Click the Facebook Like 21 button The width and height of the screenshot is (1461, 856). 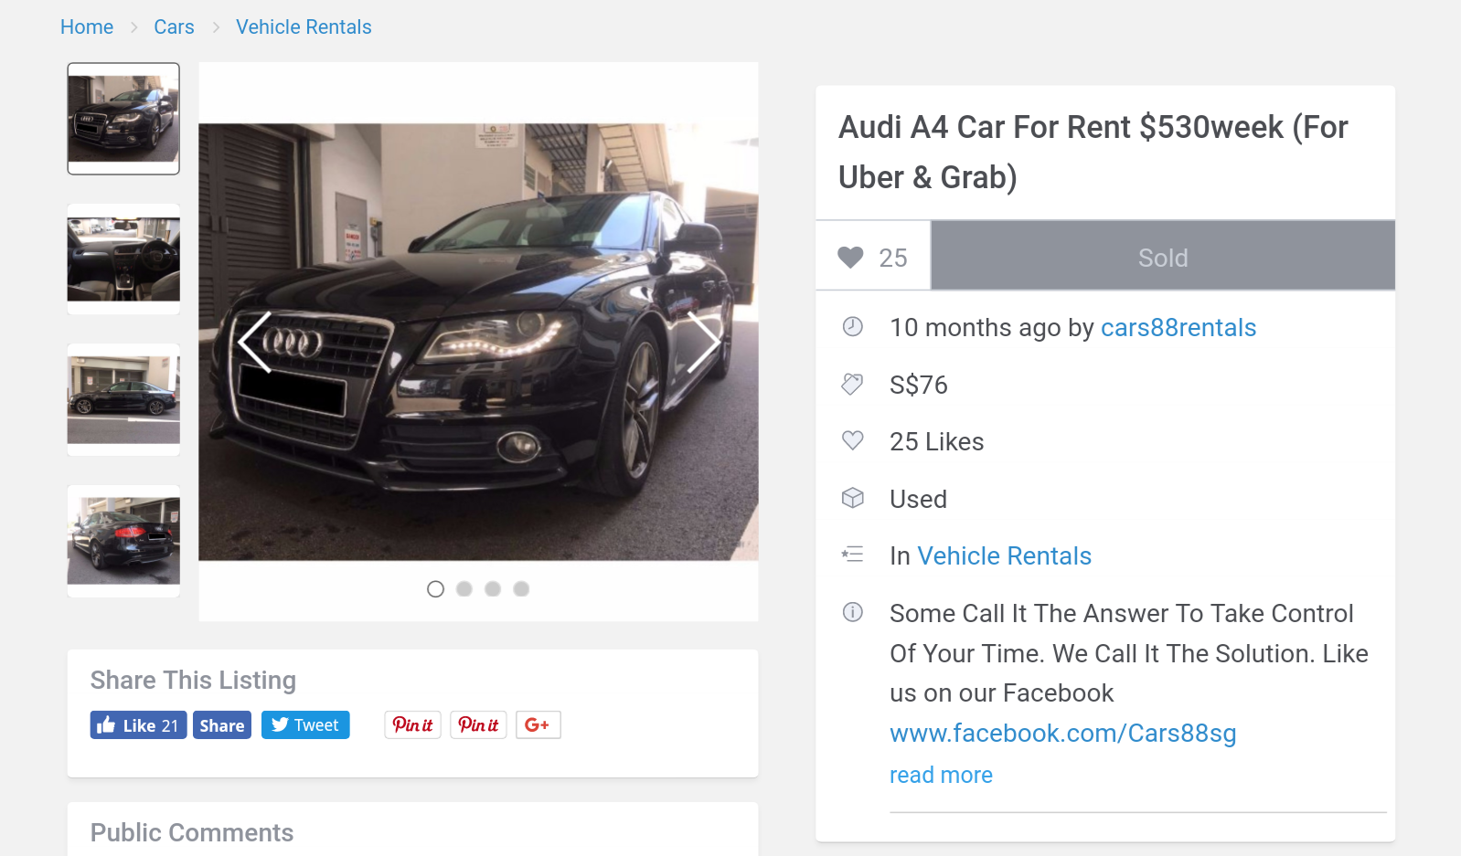point(138,725)
